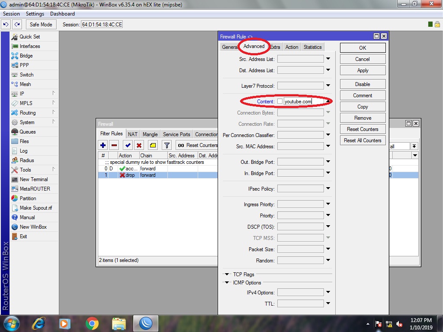This screenshot has width=443, height=332.
Task: Add comment with the yellow note icon
Action: (153, 145)
